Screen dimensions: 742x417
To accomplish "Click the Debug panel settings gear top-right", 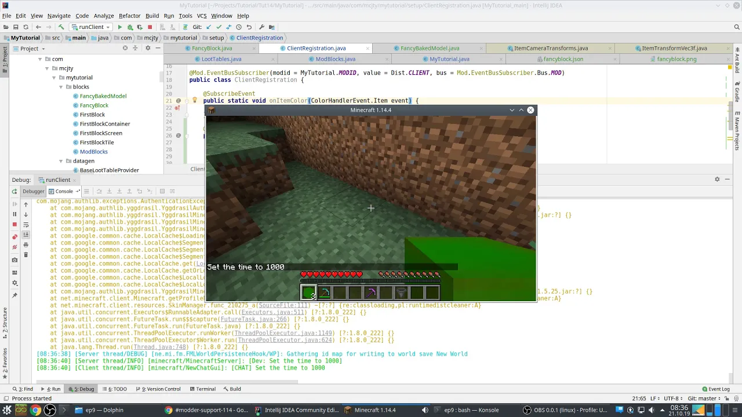I will tap(717, 180).
